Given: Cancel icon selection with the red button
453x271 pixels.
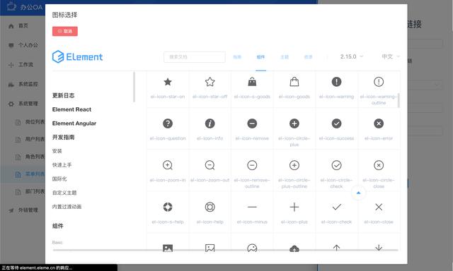Looking at the screenshot, I should point(65,31).
